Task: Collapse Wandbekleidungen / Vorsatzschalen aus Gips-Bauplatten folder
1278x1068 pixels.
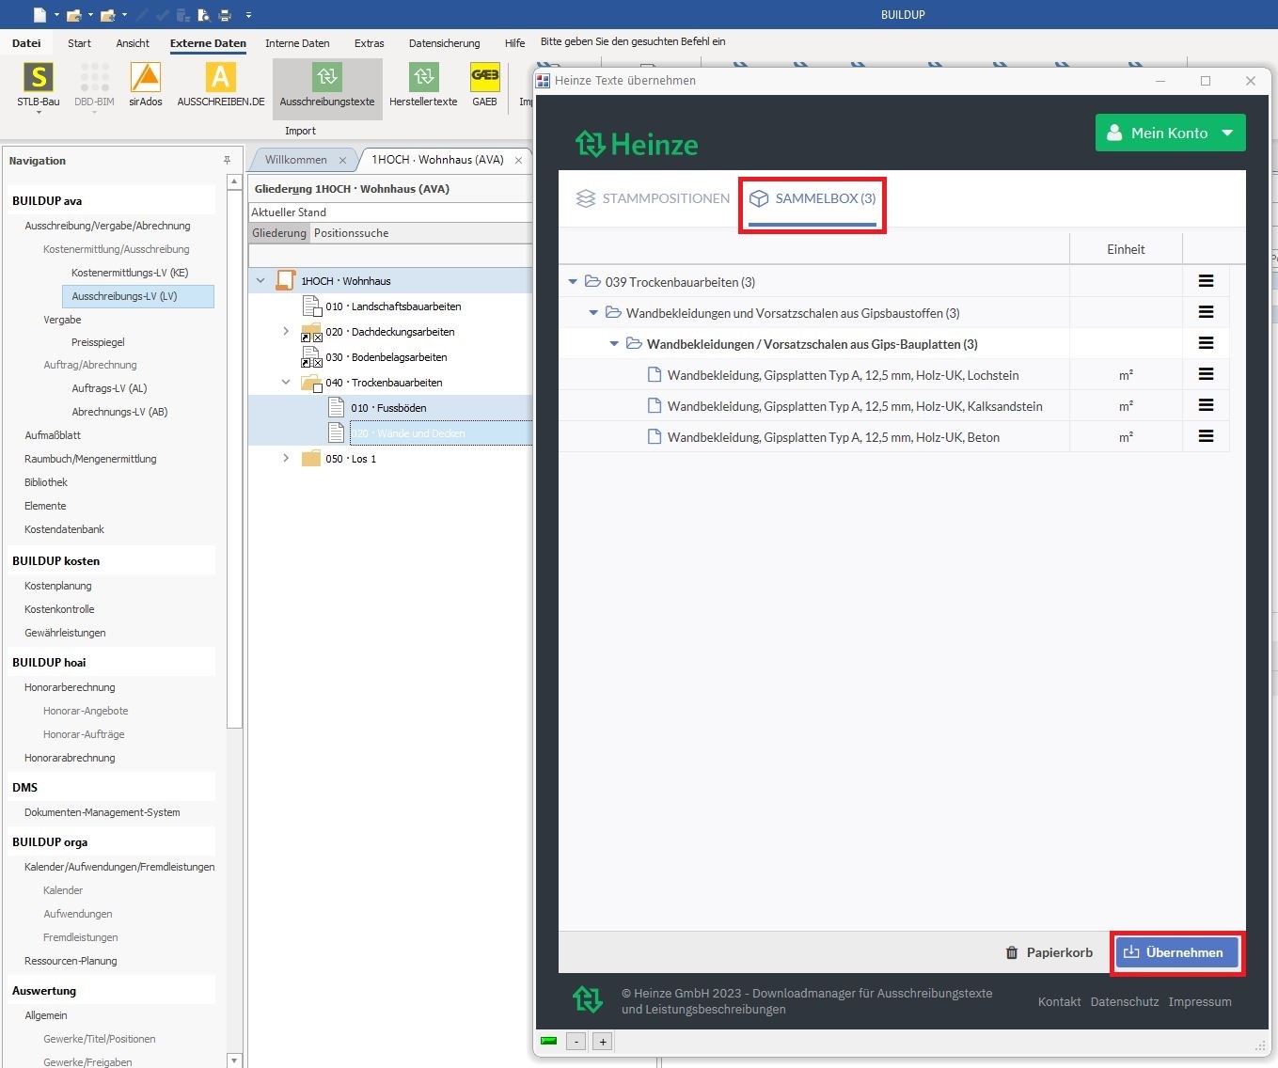Action: (614, 344)
